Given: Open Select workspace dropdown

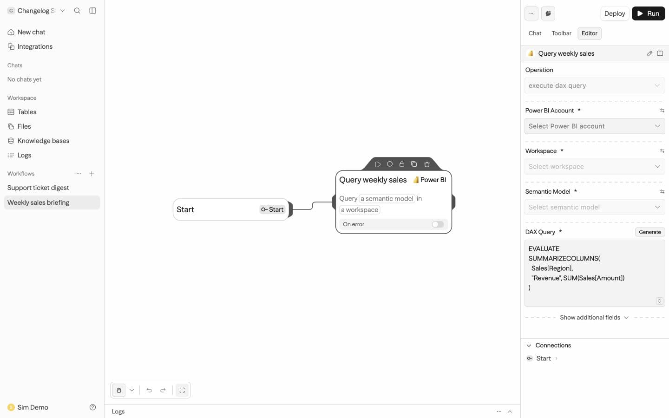Looking at the screenshot, I should point(595,166).
